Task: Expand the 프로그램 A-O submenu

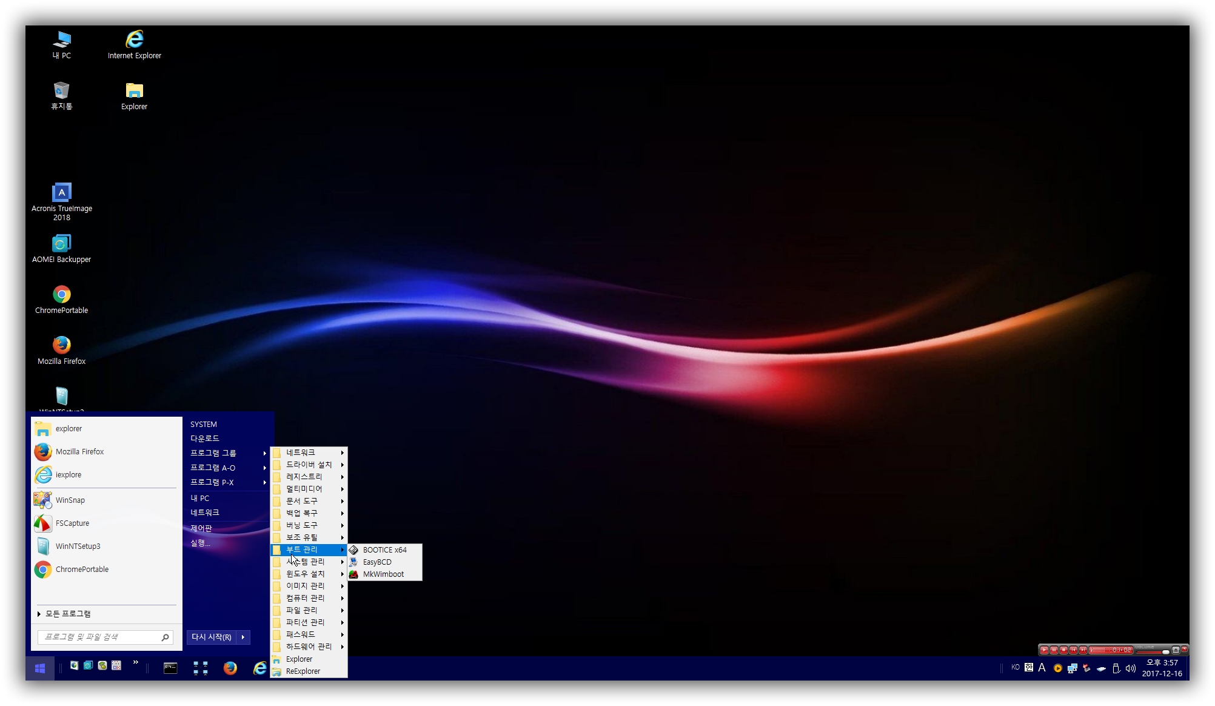Action: [228, 468]
